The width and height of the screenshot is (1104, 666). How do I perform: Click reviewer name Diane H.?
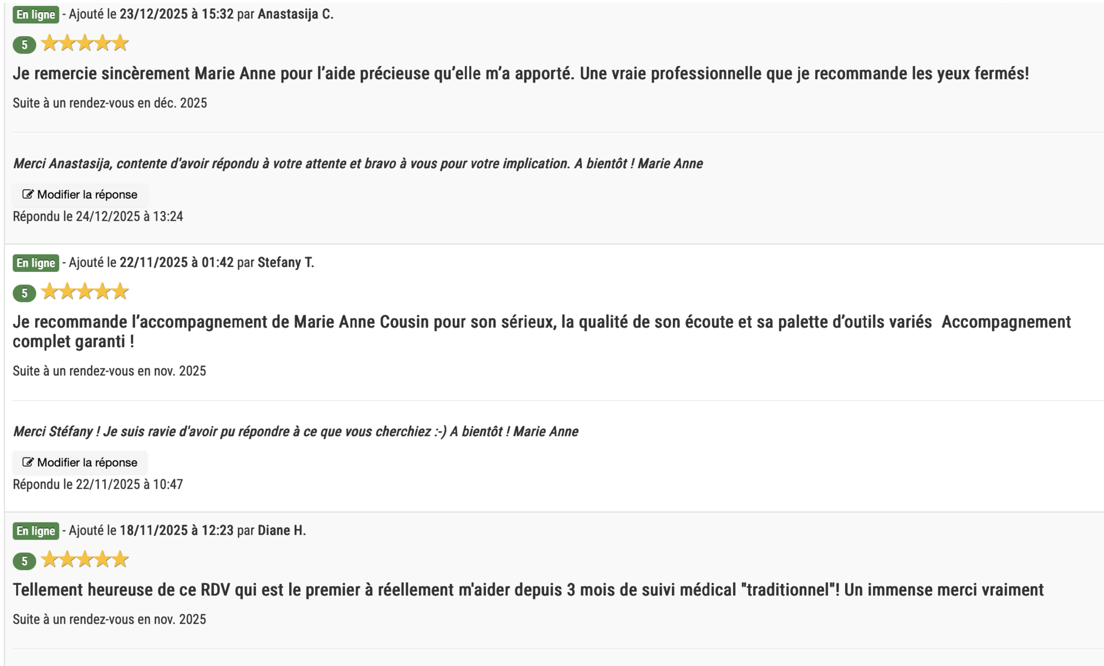click(x=282, y=530)
